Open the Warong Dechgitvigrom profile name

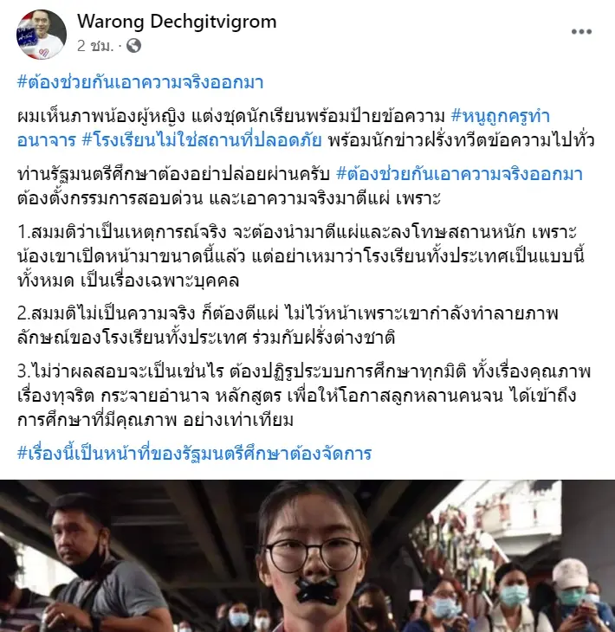point(177,22)
